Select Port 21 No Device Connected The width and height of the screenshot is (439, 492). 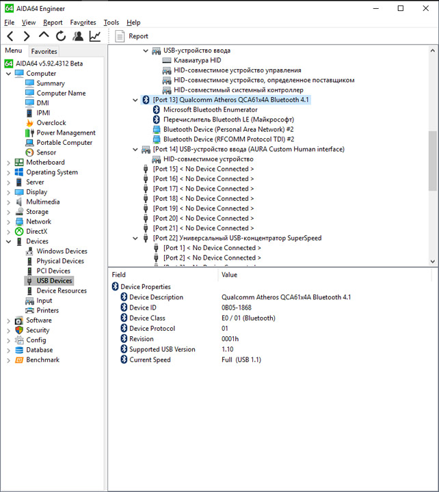[204, 228]
